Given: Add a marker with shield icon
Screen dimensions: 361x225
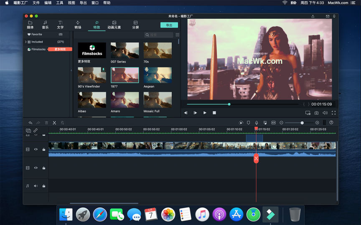Looking at the screenshot, I should click(249, 123).
